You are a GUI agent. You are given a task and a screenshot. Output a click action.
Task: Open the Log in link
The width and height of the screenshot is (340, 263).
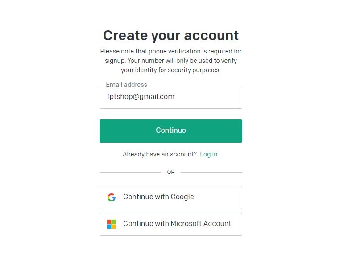click(x=208, y=154)
